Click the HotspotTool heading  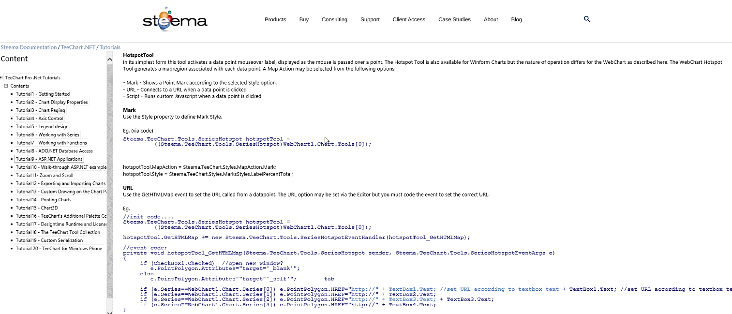[x=138, y=55]
